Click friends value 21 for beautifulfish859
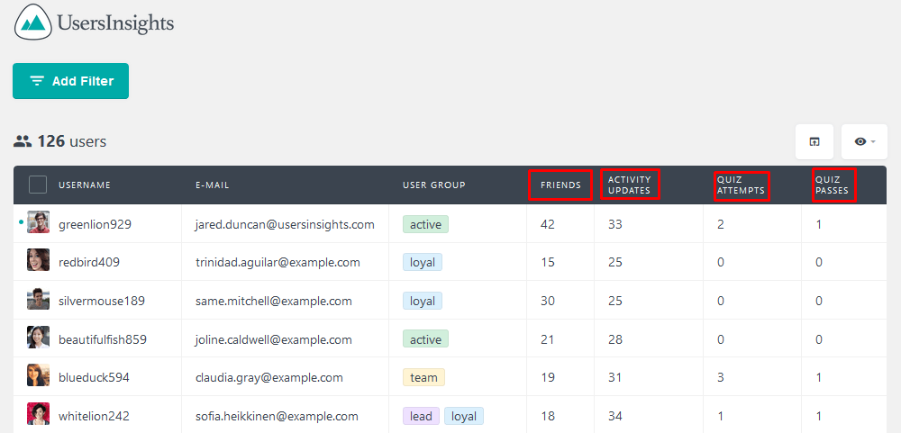This screenshot has height=433, width=901. tap(548, 339)
